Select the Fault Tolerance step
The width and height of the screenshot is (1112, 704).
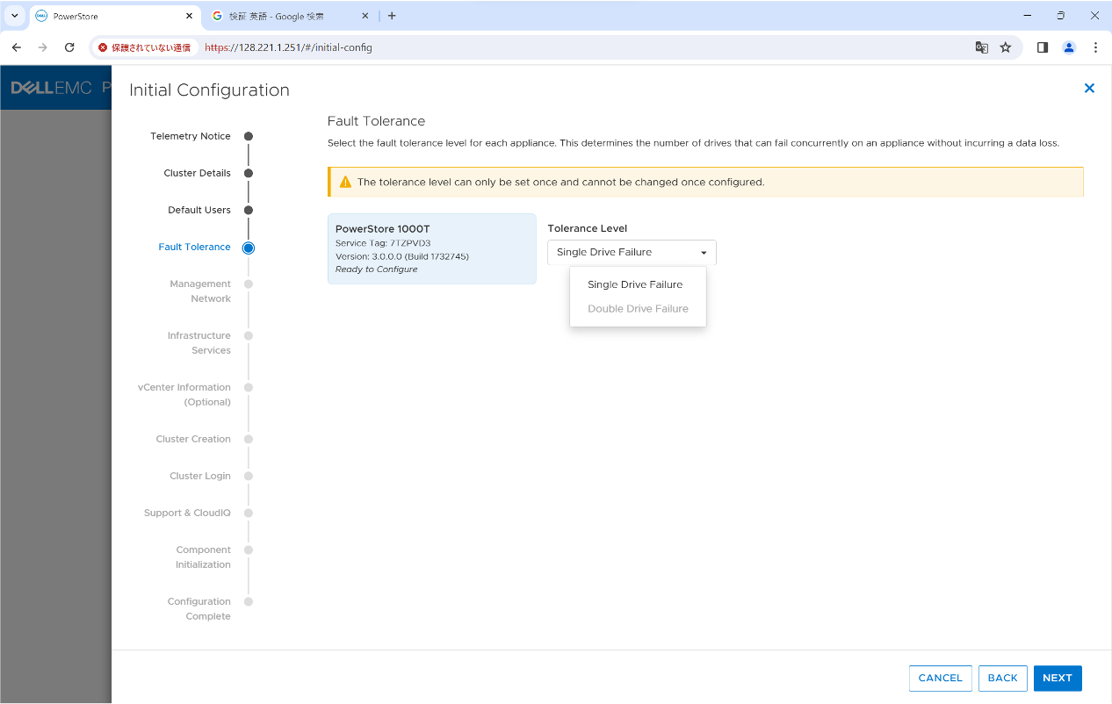pyautogui.click(x=194, y=247)
